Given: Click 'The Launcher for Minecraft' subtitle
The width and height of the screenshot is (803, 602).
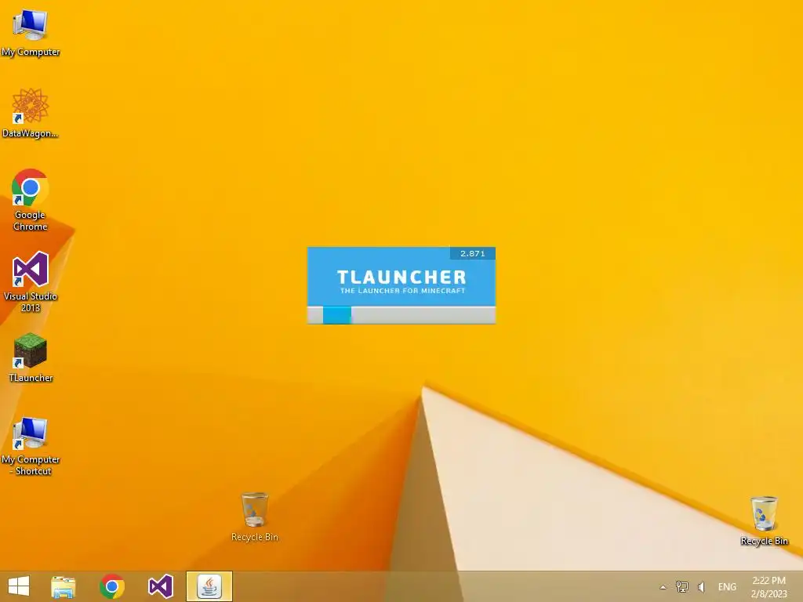Looking at the screenshot, I should pos(402,291).
